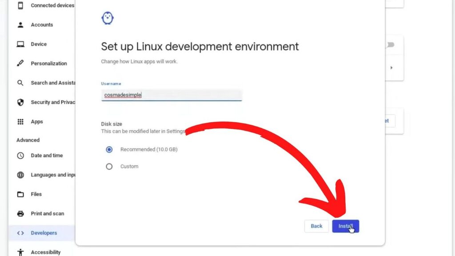Click the Username input field
The width and height of the screenshot is (455, 256).
[x=172, y=95]
